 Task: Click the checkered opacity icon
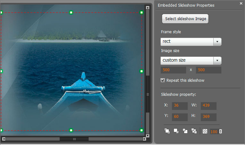tap(205, 131)
